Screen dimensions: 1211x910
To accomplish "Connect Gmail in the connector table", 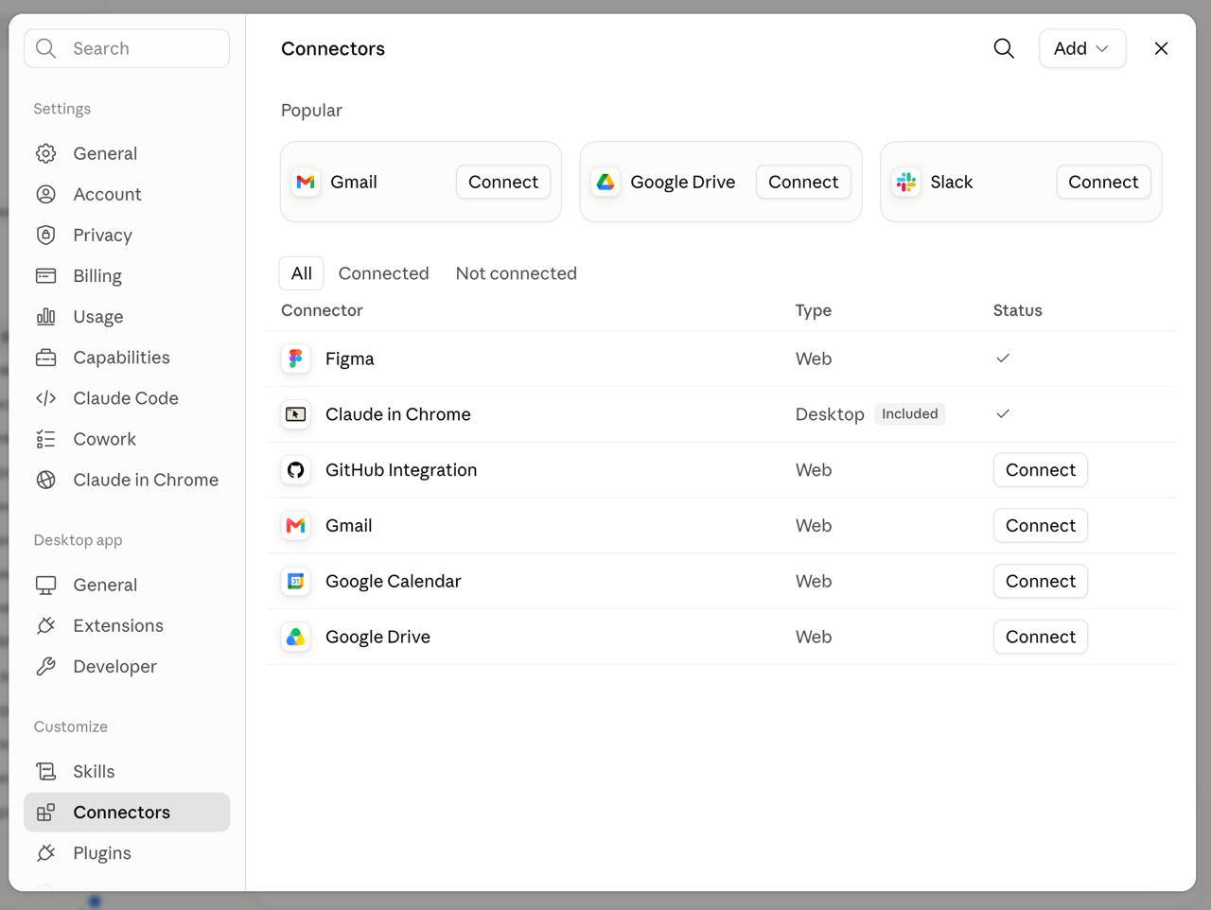I will click(1041, 525).
